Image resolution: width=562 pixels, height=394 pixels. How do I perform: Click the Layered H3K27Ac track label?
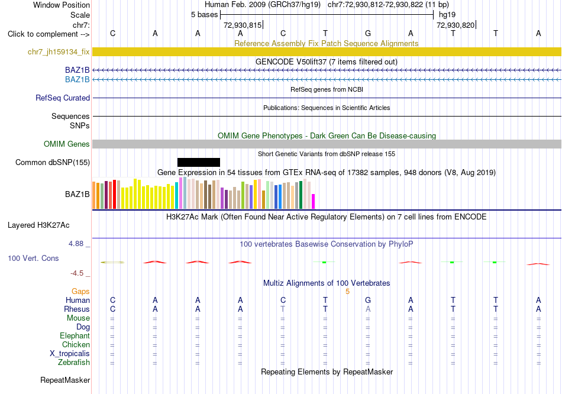tap(38, 225)
